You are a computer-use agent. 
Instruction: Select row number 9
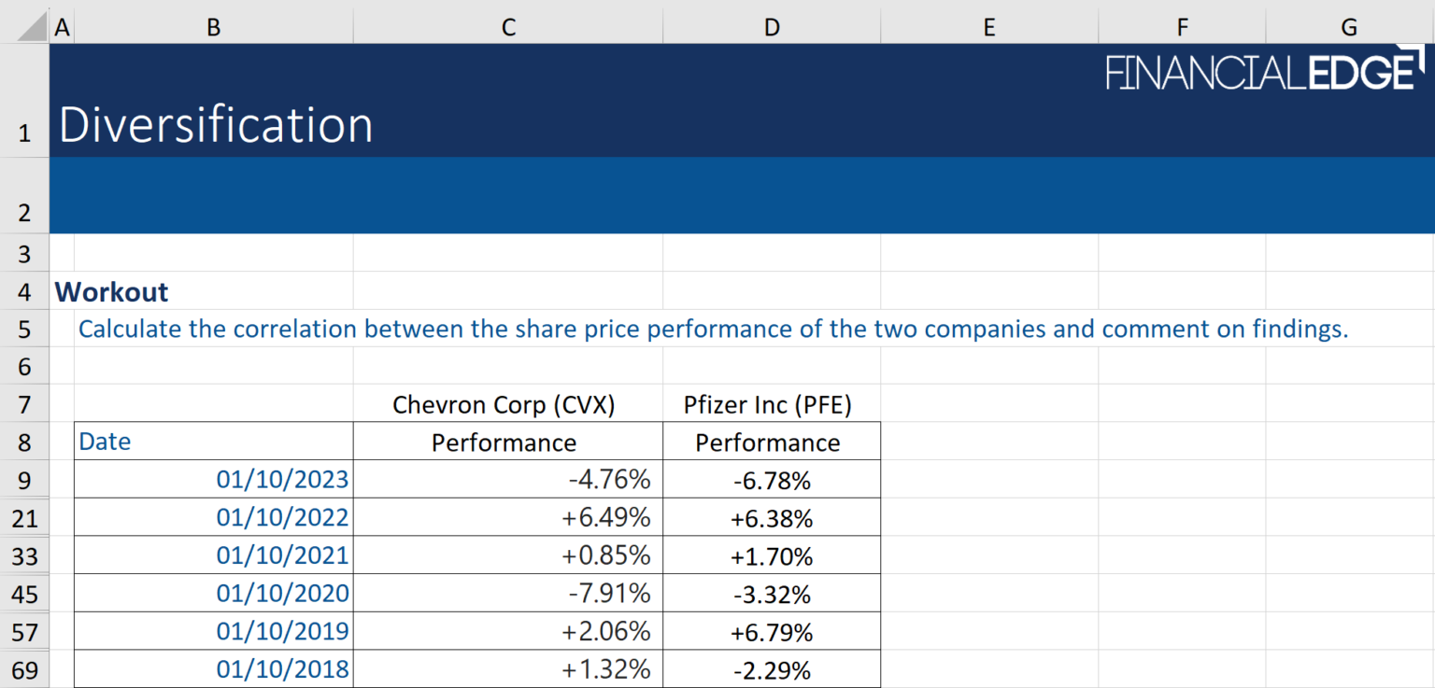[25, 480]
